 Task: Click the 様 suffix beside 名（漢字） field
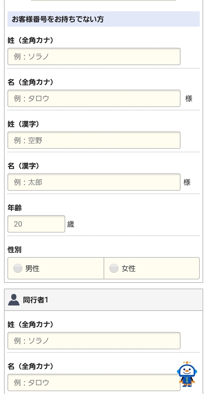187,182
